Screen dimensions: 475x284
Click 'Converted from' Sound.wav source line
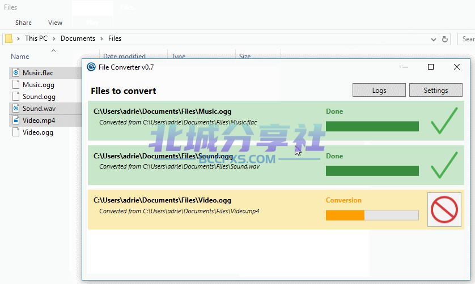click(x=179, y=167)
